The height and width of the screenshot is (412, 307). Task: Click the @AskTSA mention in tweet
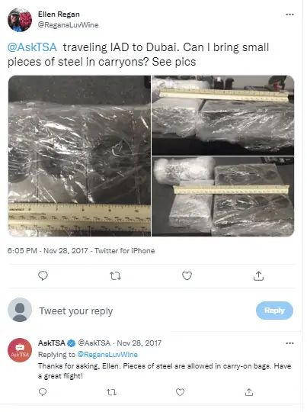[x=32, y=47]
